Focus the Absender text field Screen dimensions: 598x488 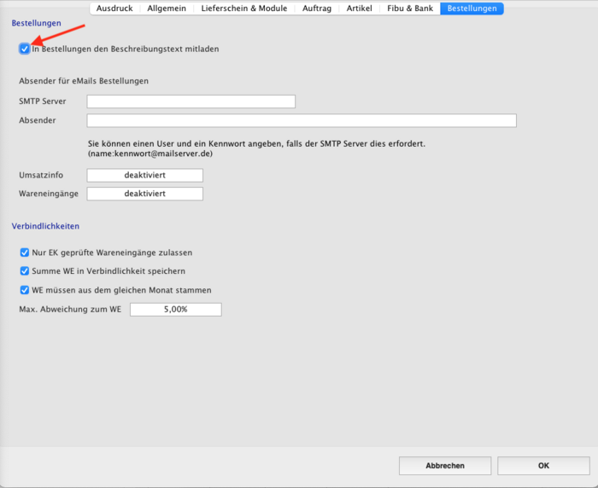[302, 120]
